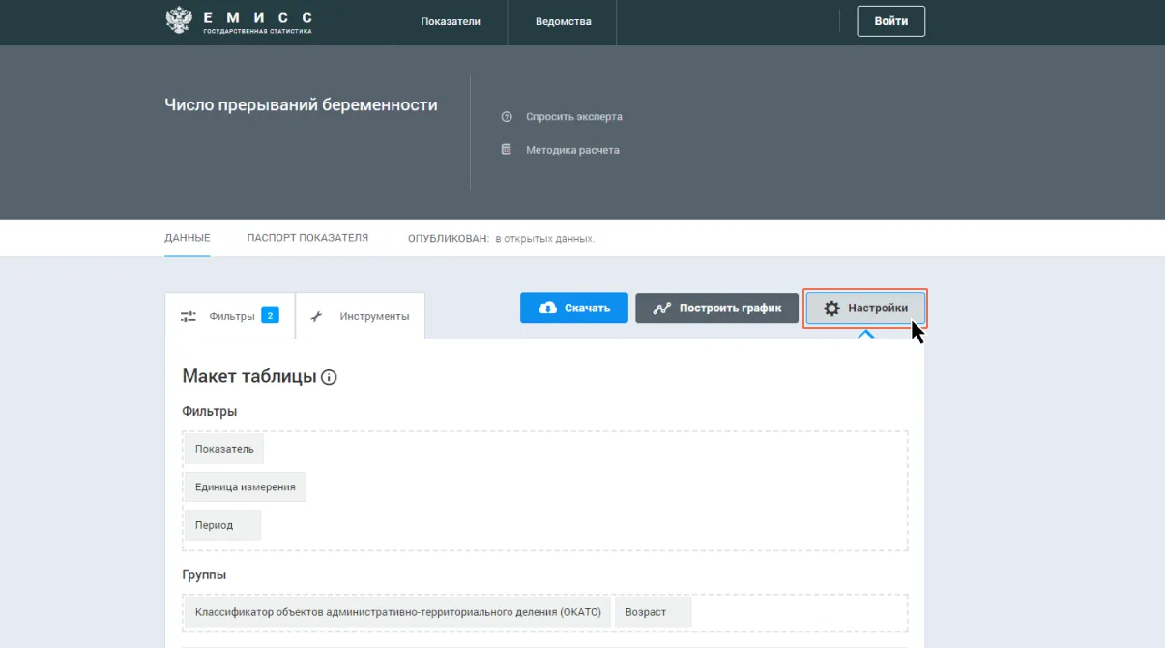The width and height of the screenshot is (1165, 648).
Task: Select the Данные tab
Action: tap(187, 238)
